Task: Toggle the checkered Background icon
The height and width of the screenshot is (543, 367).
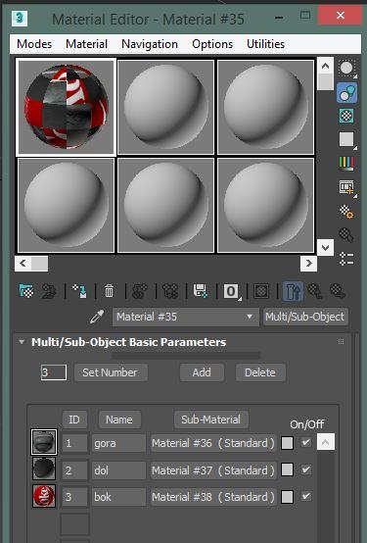Action: tap(346, 116)
